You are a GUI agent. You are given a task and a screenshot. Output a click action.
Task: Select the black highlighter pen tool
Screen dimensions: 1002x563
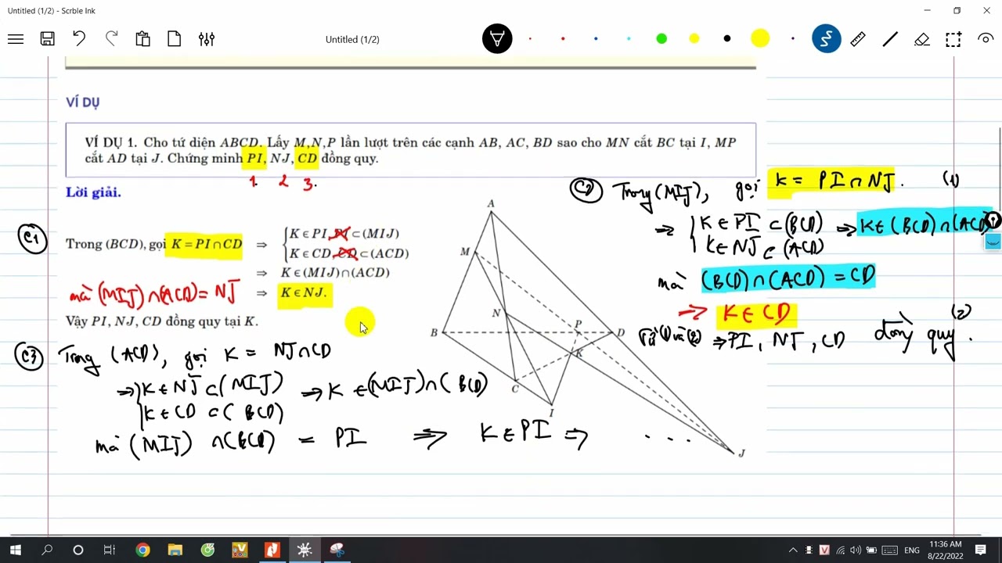pyautogui.click(x=497, y=39)
